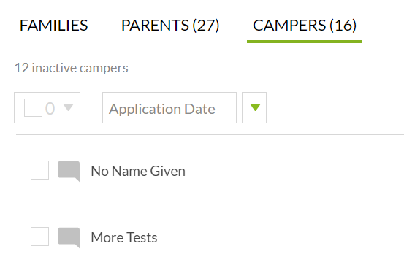Click the bulk-select box border beside count
Screen dimensions: 404x265
coord(47,107)
